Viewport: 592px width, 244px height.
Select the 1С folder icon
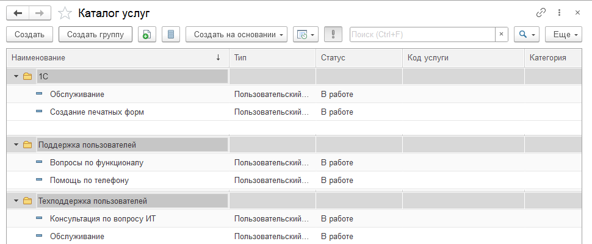[27, 77]
